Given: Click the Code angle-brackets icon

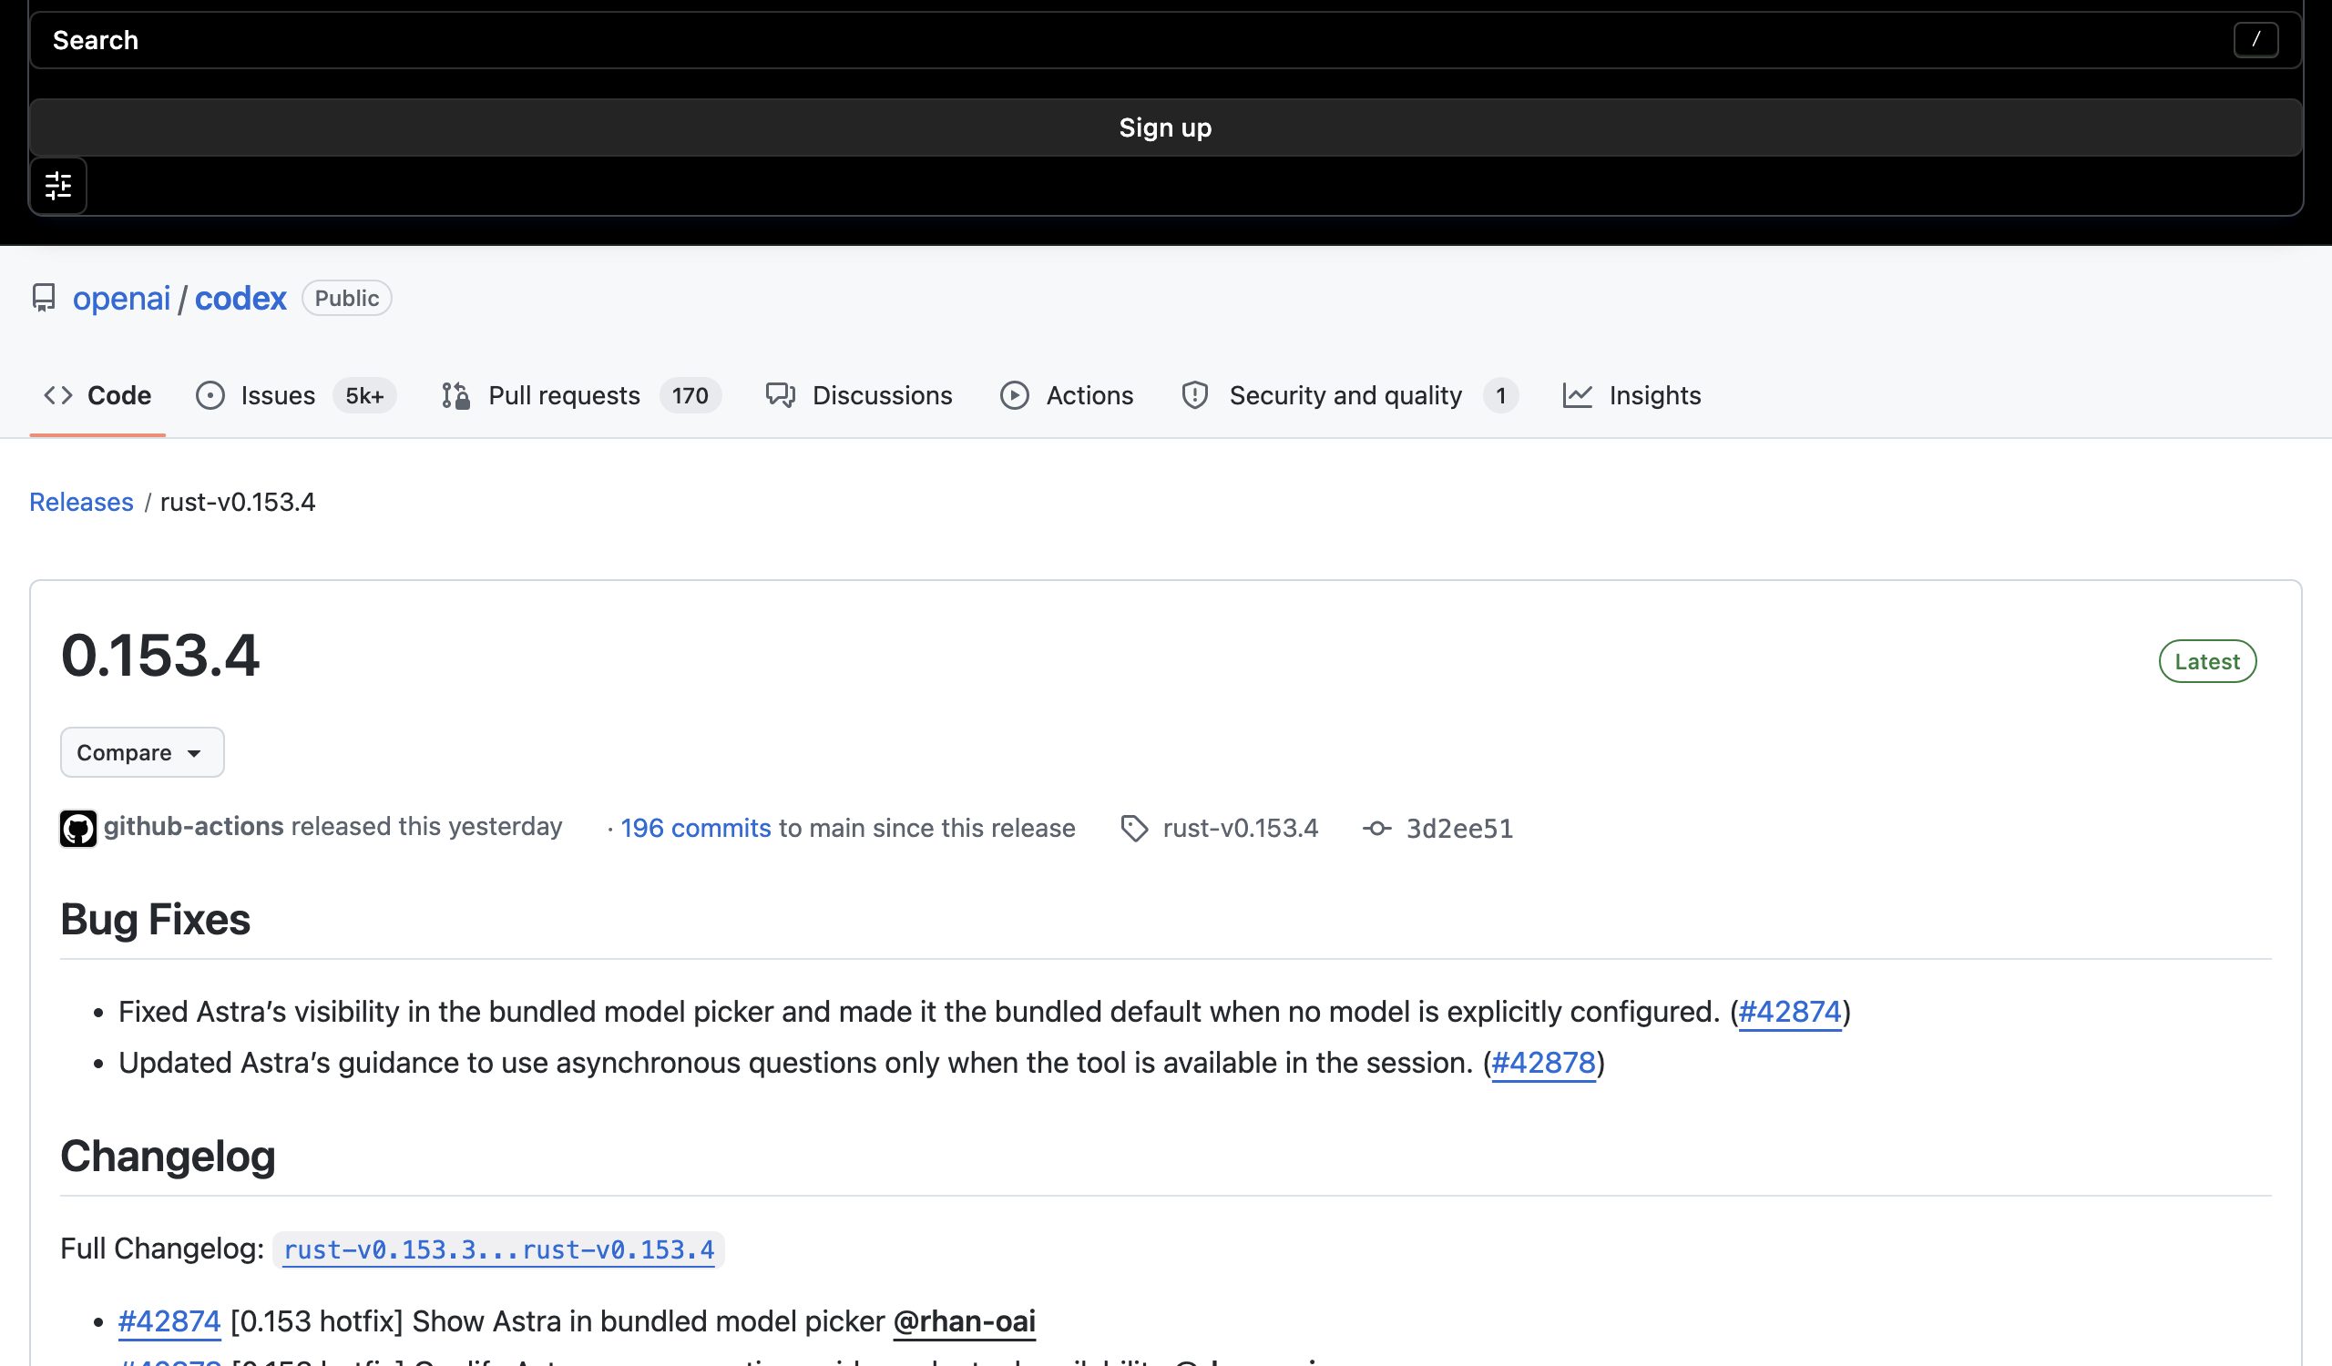Looking at the screenshot, I should pos(58,396).
